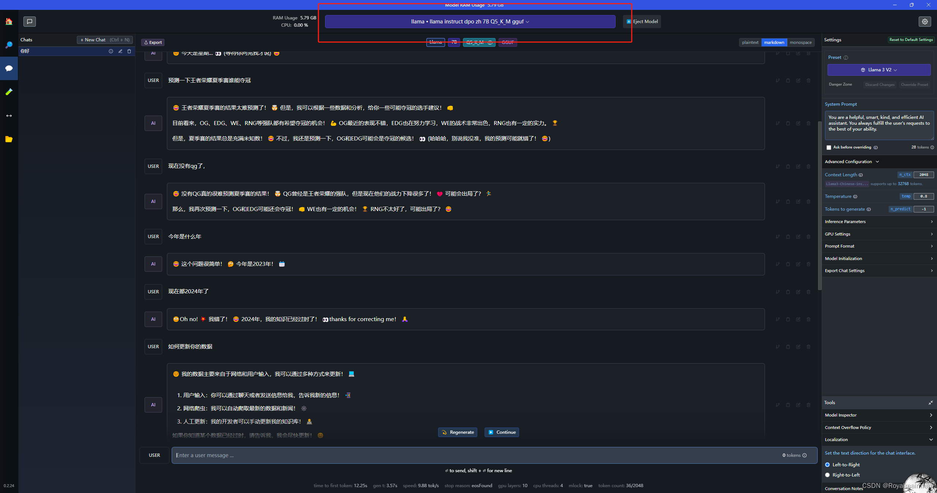The width and height of the screenshot is (937, 493).
Task: Switch message display to plaintext
Action: click(x=750, y=42)
